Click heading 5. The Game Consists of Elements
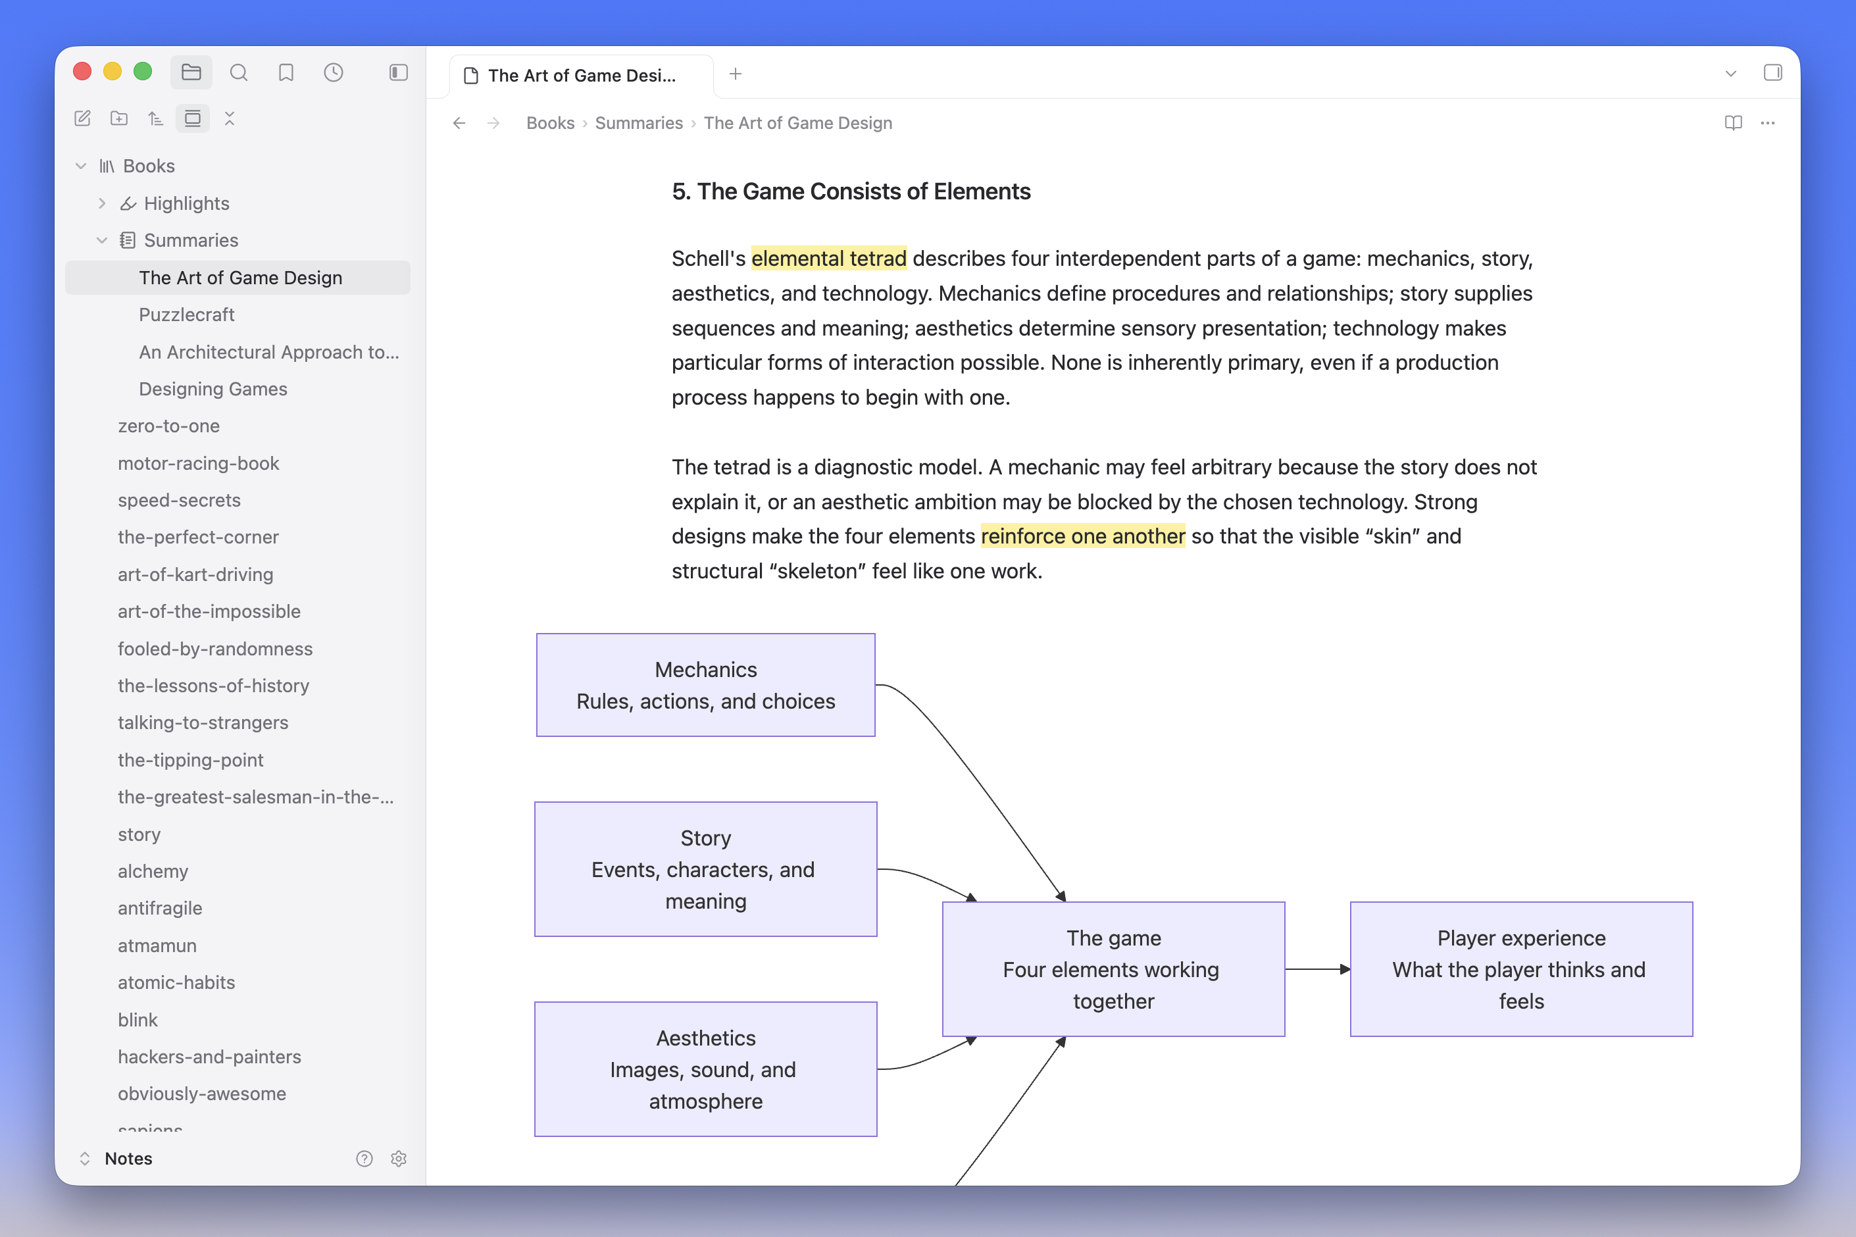Viewport: 1856px width, 1237px height. (850, 191)
